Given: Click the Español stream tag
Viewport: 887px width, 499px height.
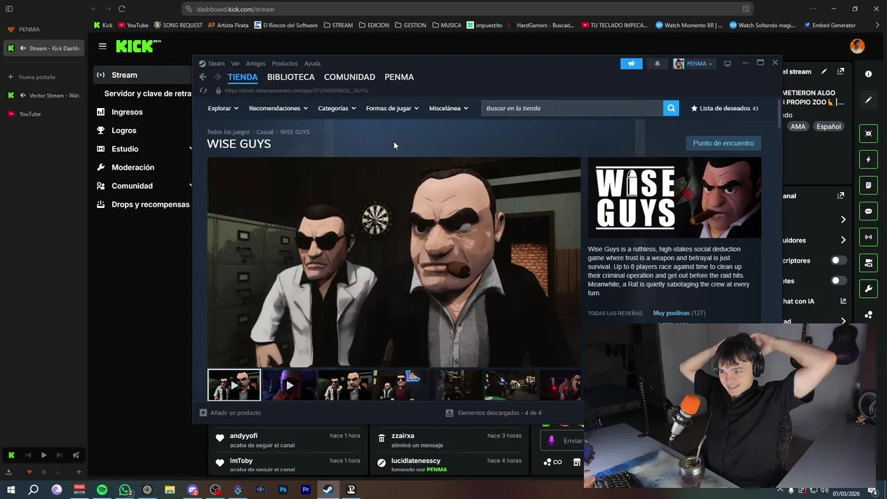Looking at the screenshot, I should pyautogui.click(x=828, y=127).
